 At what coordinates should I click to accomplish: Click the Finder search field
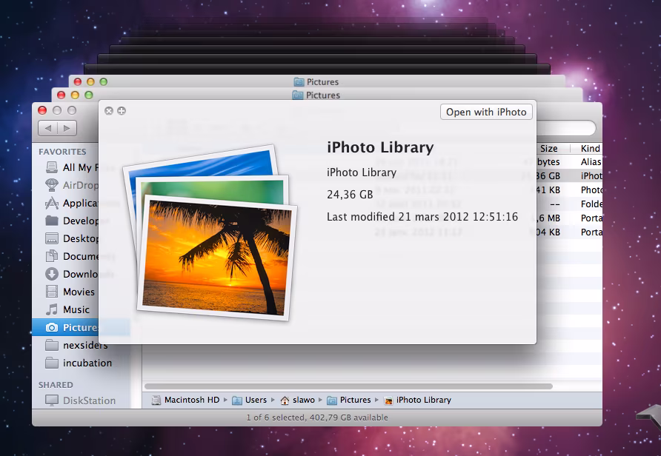pos(566,128)
